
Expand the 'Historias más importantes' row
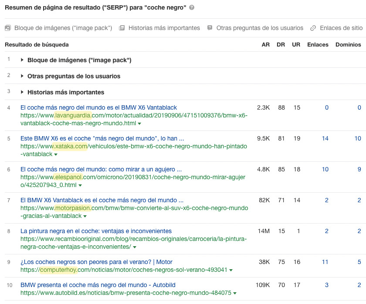click(x=22, y=92)
